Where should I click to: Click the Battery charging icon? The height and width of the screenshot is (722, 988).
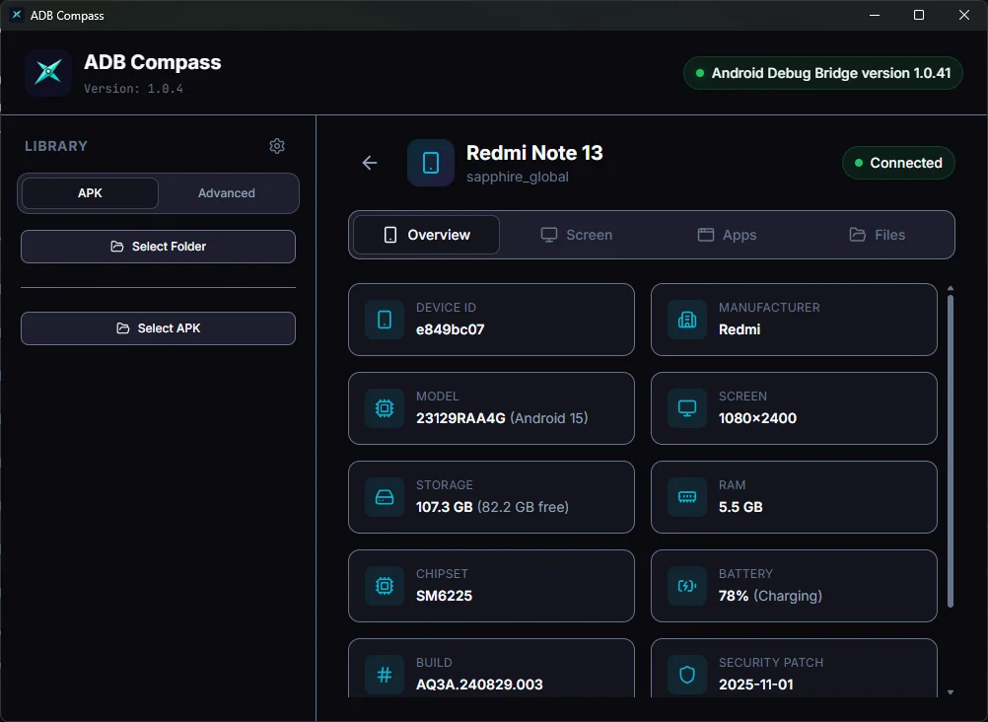coord(686,586)
